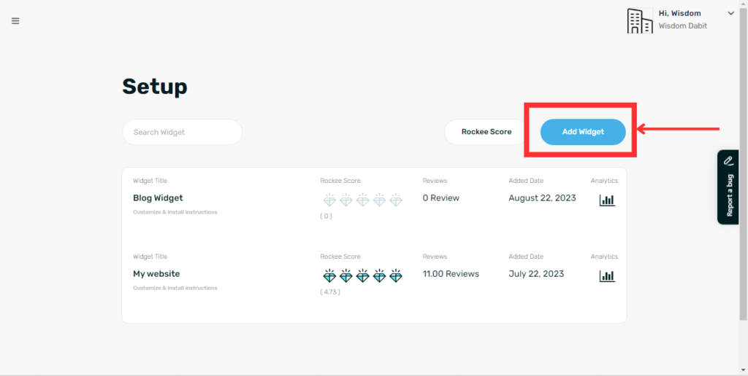The image size is (748, 376).
Task: Open the My website widget title
Action: click(x=156, y=274)
